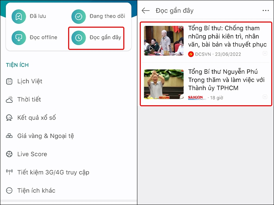Click the date 23/06/2022
Image resolution: width=274 pixels, height=205 pixels.
coord(228,54)
